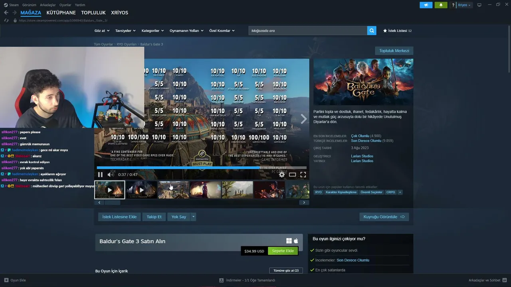Add another tag with plus button
Screen dimensions: 511x287
click(400, 192)
